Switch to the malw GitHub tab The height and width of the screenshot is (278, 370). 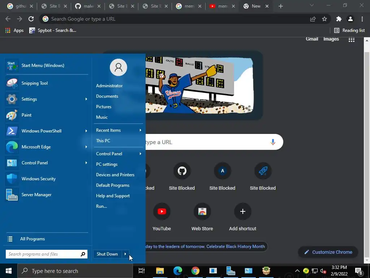87,6
